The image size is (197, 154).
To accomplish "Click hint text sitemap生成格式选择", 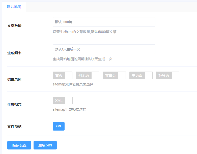I will (x=69, y=109).
